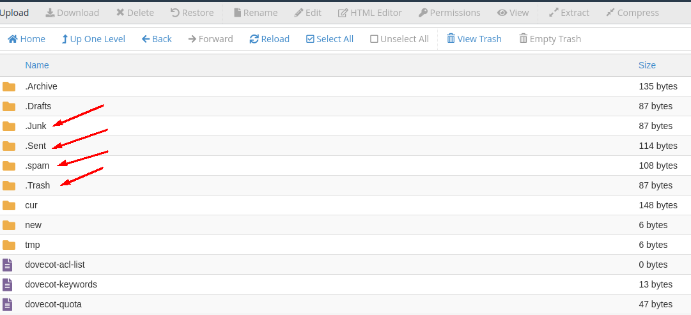Check Select All files

[x=330, y=39]
